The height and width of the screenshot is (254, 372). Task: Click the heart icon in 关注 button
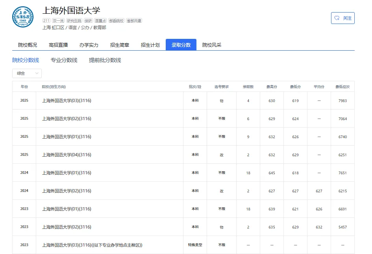pyautogui.click(x=337, y=18)
